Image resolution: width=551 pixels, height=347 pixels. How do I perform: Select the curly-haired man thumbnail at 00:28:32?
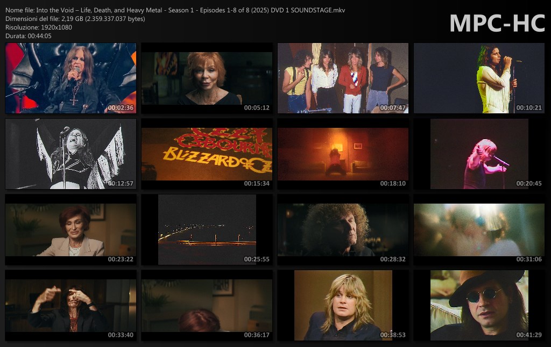[343, 230]
